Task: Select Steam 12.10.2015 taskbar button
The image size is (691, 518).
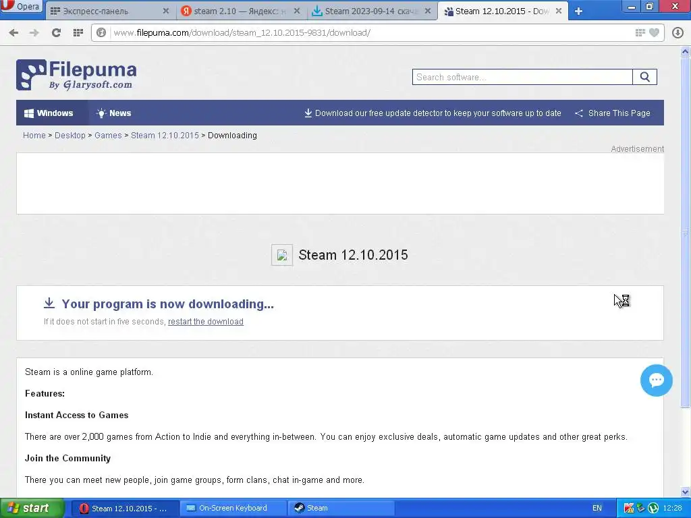Action: click(x=125, y=509)
